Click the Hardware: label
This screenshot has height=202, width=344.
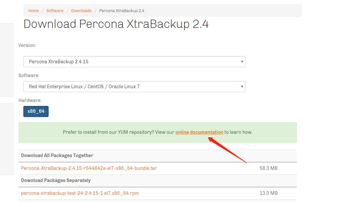(30, 100)
